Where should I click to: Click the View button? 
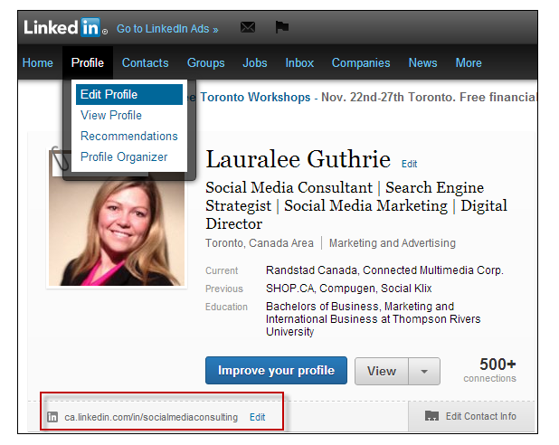(x=382, y=371)
